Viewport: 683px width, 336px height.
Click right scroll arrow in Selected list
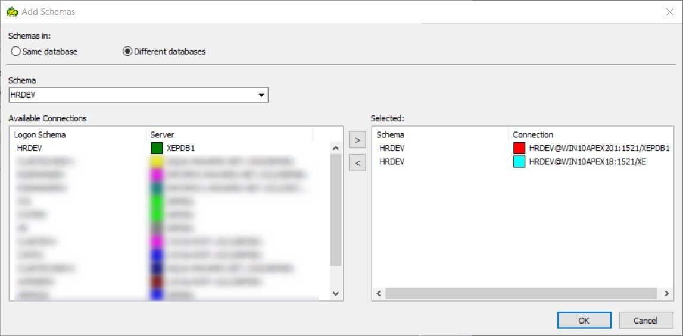click(666, 293)
